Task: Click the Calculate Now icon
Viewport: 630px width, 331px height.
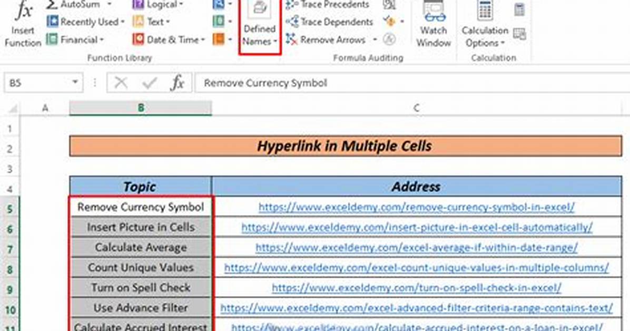Action: 519,9
